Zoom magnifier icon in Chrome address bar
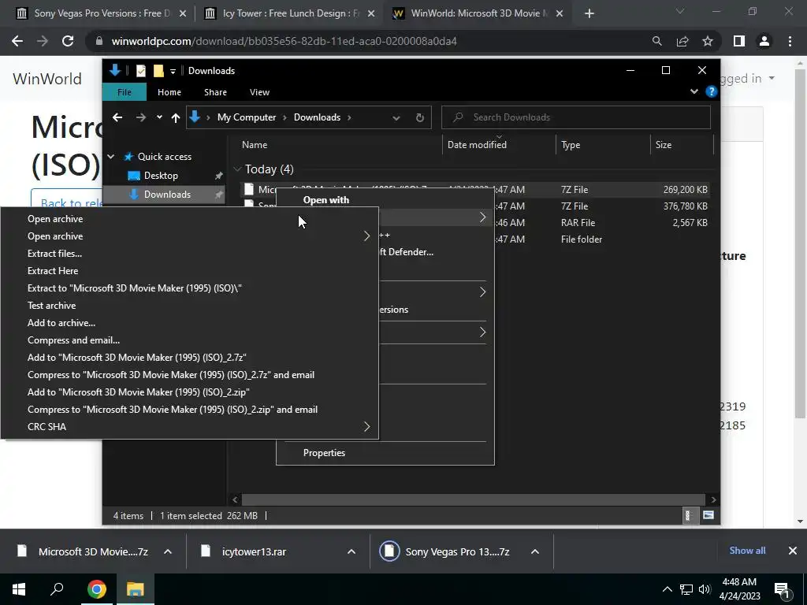The height and width of the screenshot is (605, 807). pyautogui.click(x=657, y=41)
